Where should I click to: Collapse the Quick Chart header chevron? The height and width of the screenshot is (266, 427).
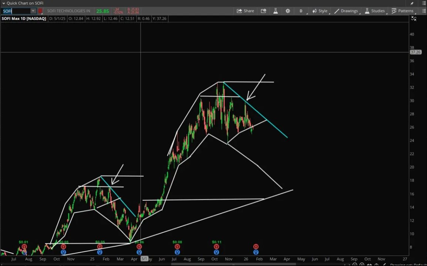[x=3, y=3]
